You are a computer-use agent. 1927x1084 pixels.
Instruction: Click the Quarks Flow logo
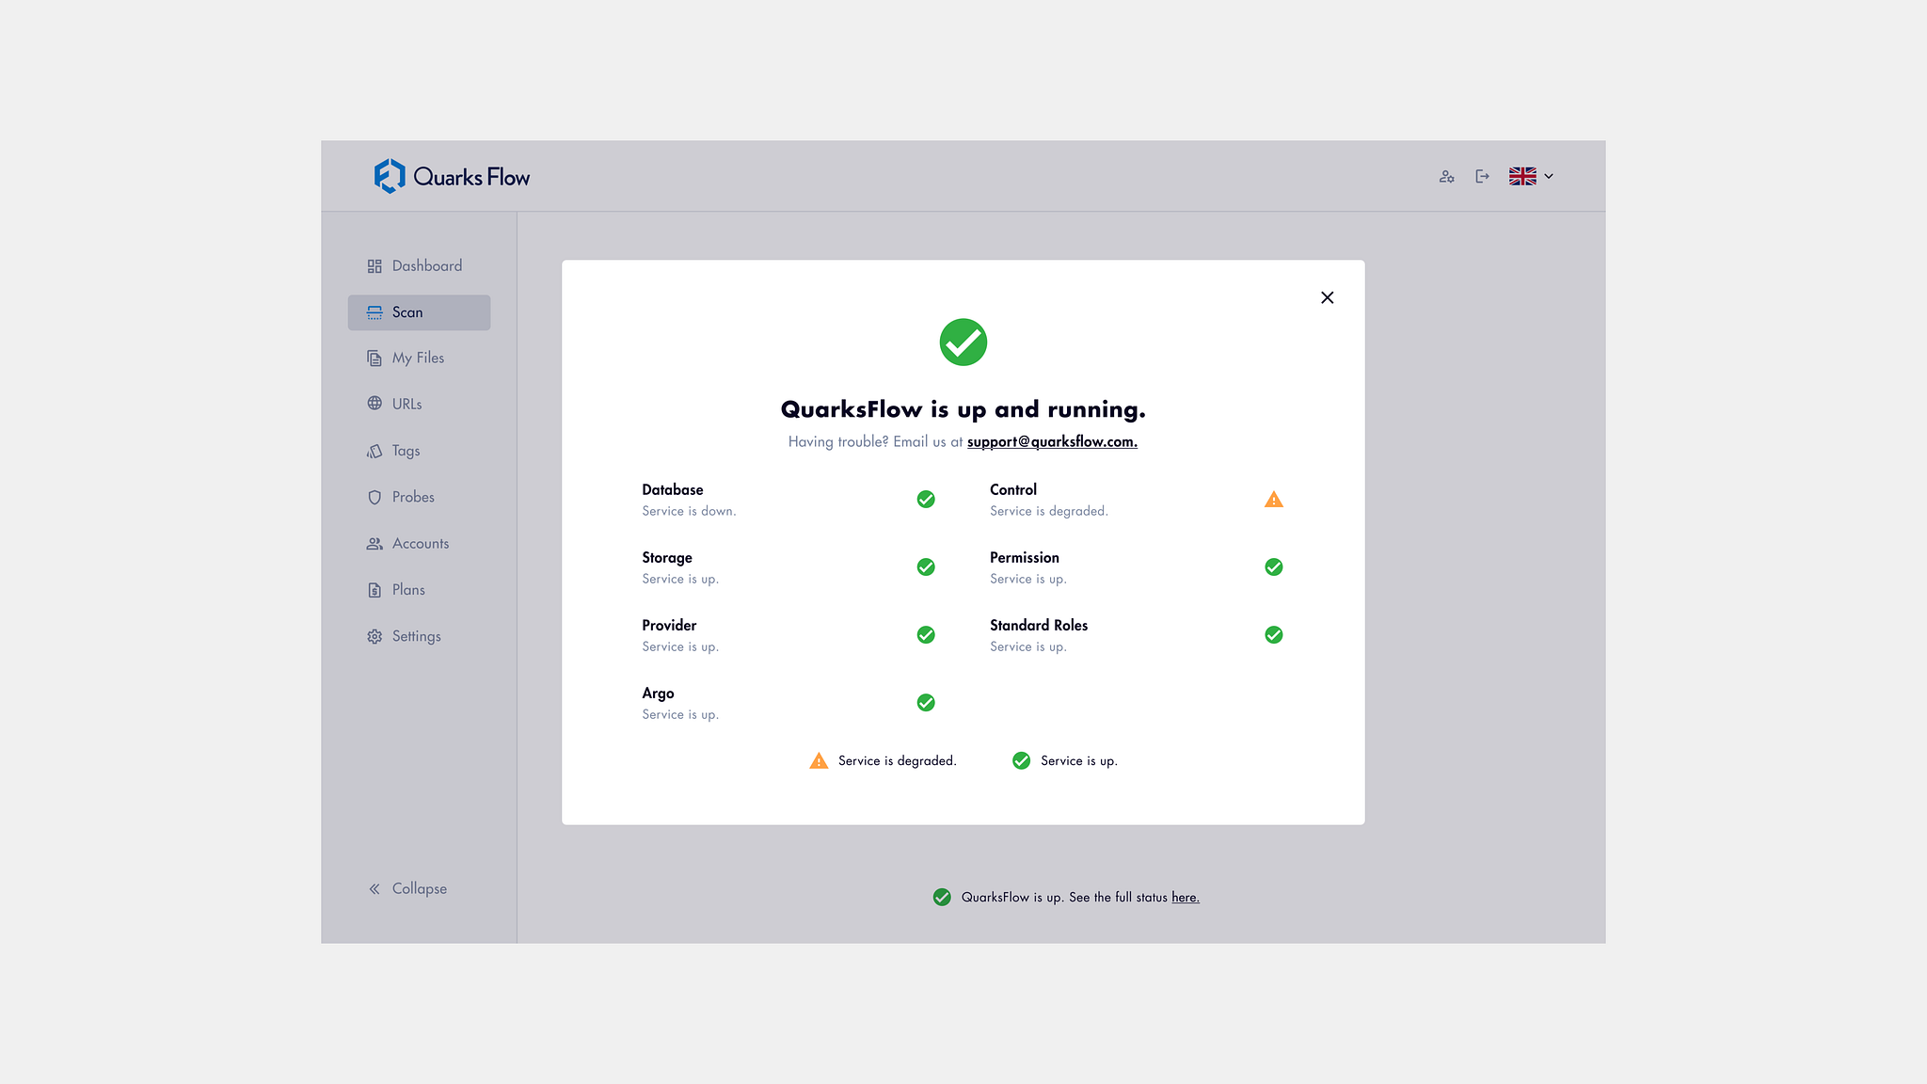click(451, 176)
